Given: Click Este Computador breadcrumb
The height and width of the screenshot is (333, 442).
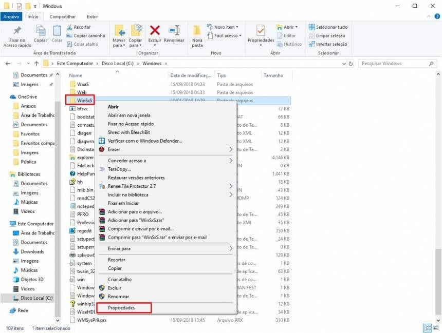Looking at the screenshot, I should coord(75,64).
